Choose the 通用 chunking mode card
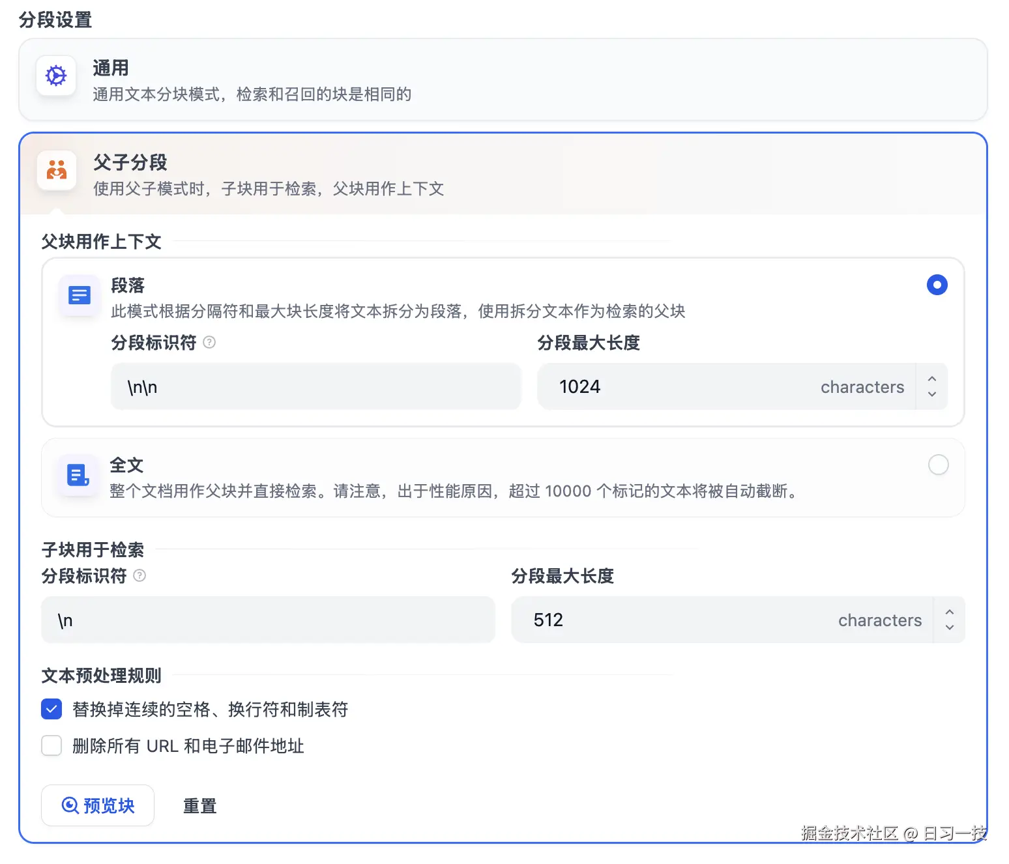The width and height of the screenshot is (1009, 864). click(x=503, y=79)
